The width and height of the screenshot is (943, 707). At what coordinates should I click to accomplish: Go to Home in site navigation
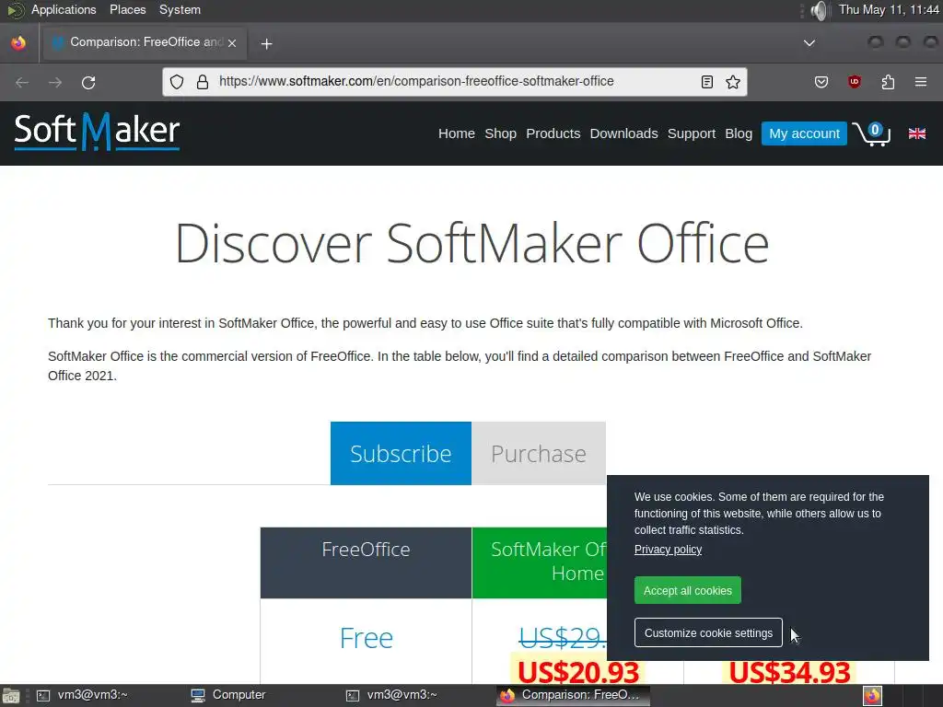457,133
